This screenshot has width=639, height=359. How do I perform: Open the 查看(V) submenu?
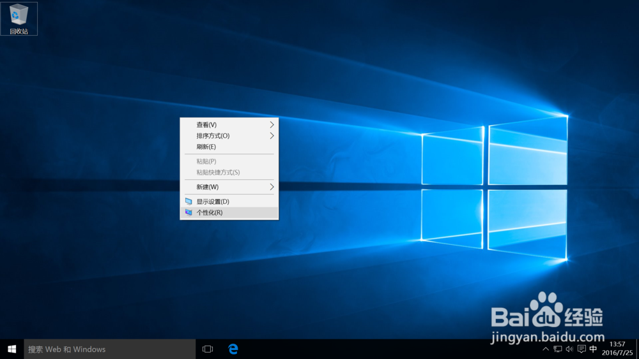pos(229,125)
